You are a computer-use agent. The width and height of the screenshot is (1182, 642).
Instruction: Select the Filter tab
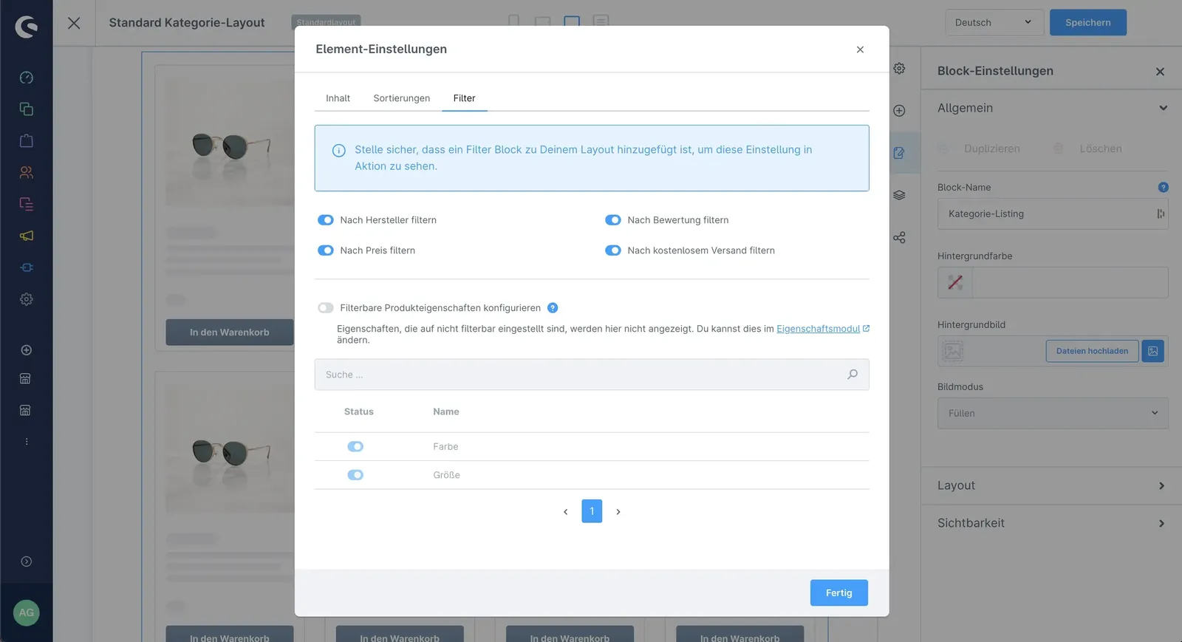click(x=465, y=98)
